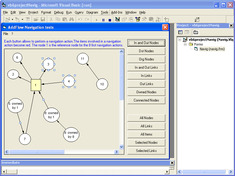
Task: Click the Connected Nodes button
Action: (146, 100)
